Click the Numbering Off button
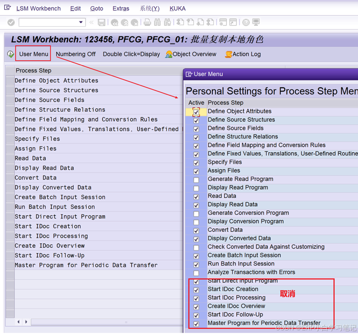The height and width of the screenshot is (334, 358). (x=76, y=54)
